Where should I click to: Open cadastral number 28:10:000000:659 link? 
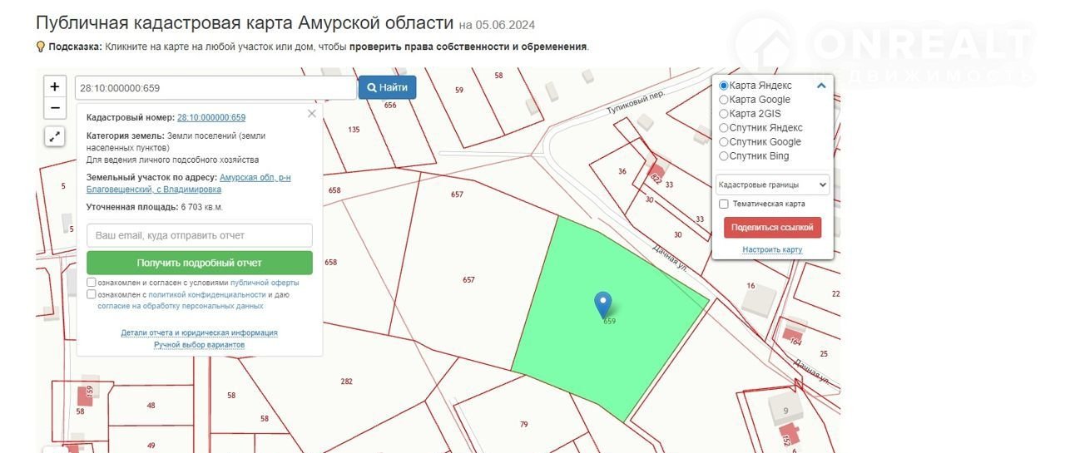coord(211,118)
